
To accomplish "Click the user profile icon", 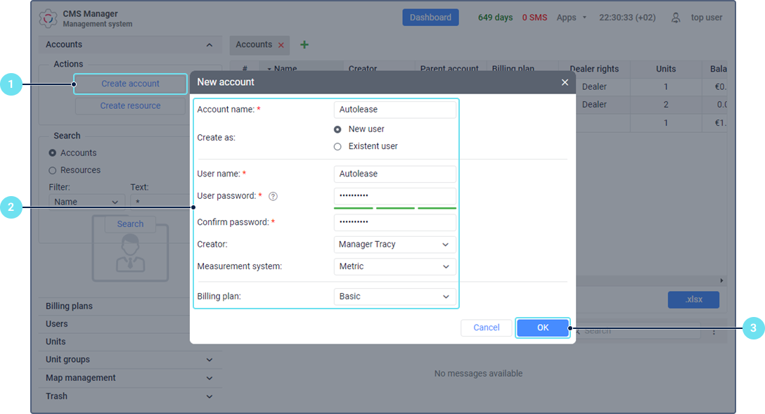I will coord(676,18).
